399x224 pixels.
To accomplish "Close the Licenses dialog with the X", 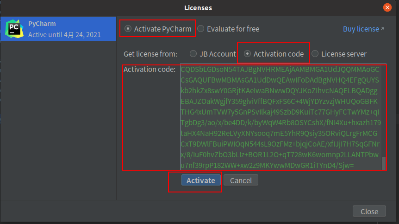I will point(387,7).
